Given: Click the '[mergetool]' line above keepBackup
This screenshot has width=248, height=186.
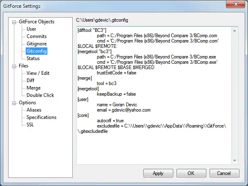Looking at the screenshot, I should point(88,89).
